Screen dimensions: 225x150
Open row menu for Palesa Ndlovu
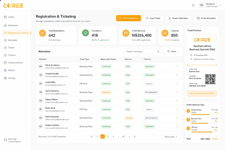[177, 101]
